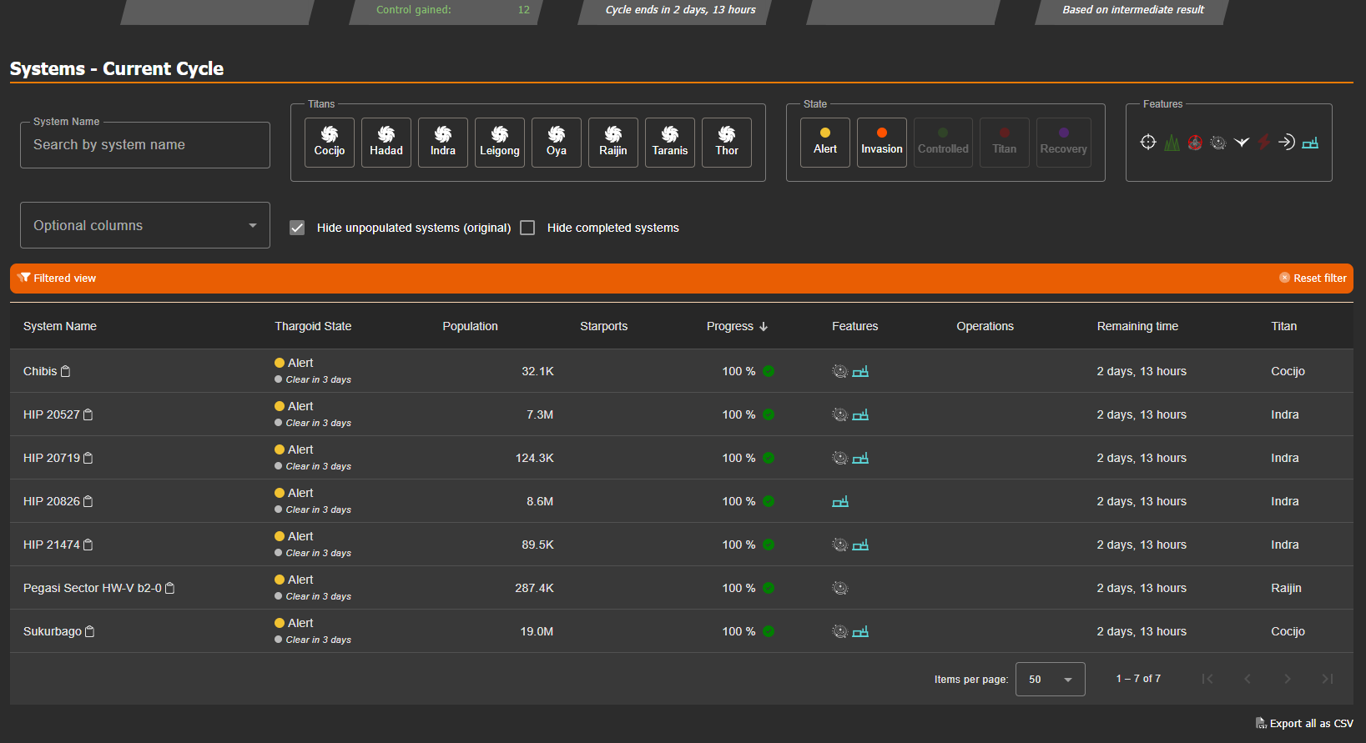Click the cyan factory icon in Chibis row

860,371
